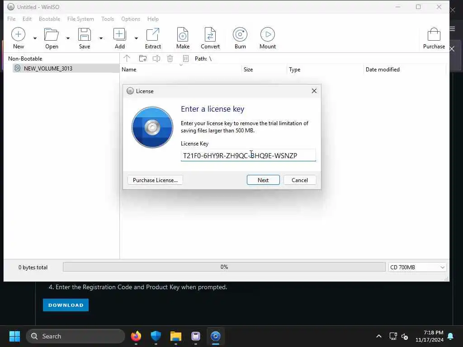Click the delete trash icon in path bar
The image size is (463, 347).
click(x=170, y=58)
